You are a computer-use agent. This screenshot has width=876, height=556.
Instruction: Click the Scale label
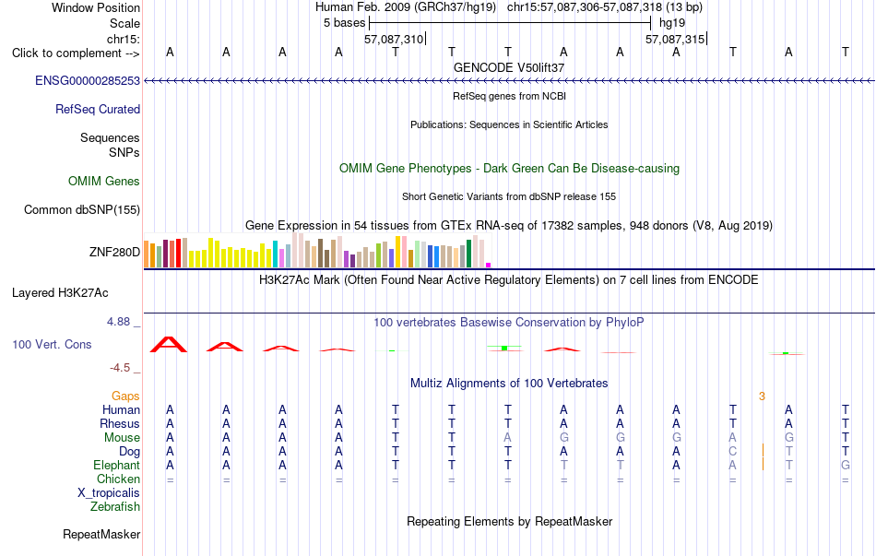tap(124, 23)
